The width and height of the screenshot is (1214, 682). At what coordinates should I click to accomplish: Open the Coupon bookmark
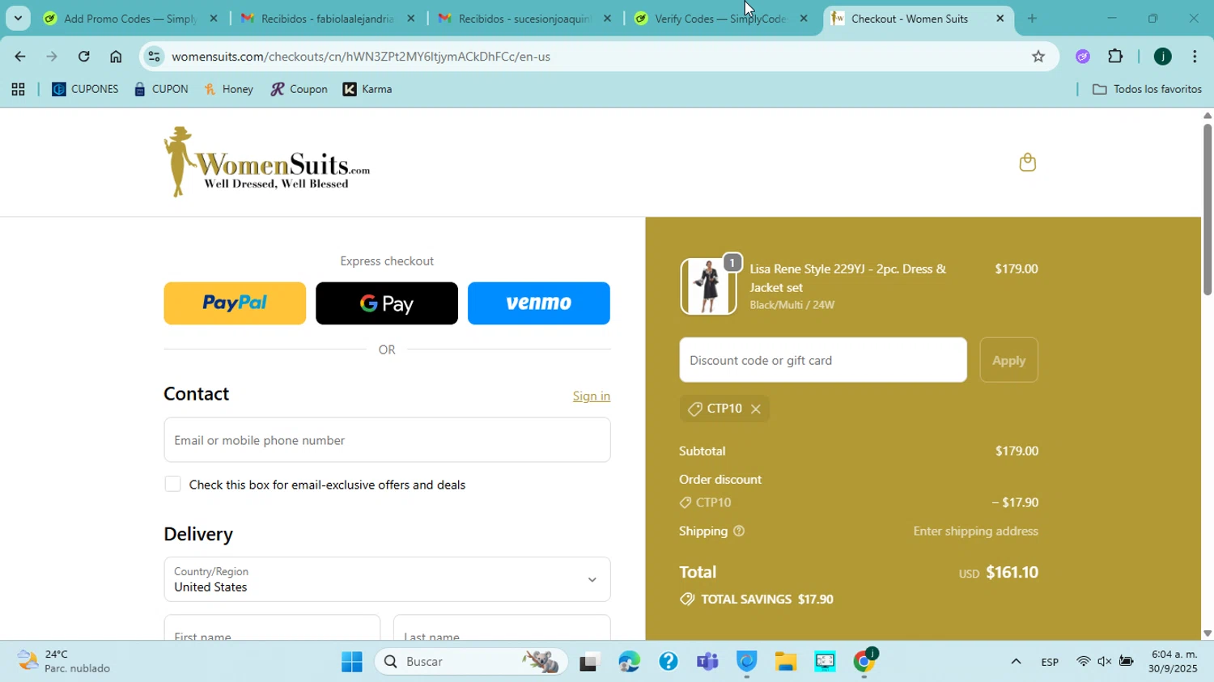[299, 90]
